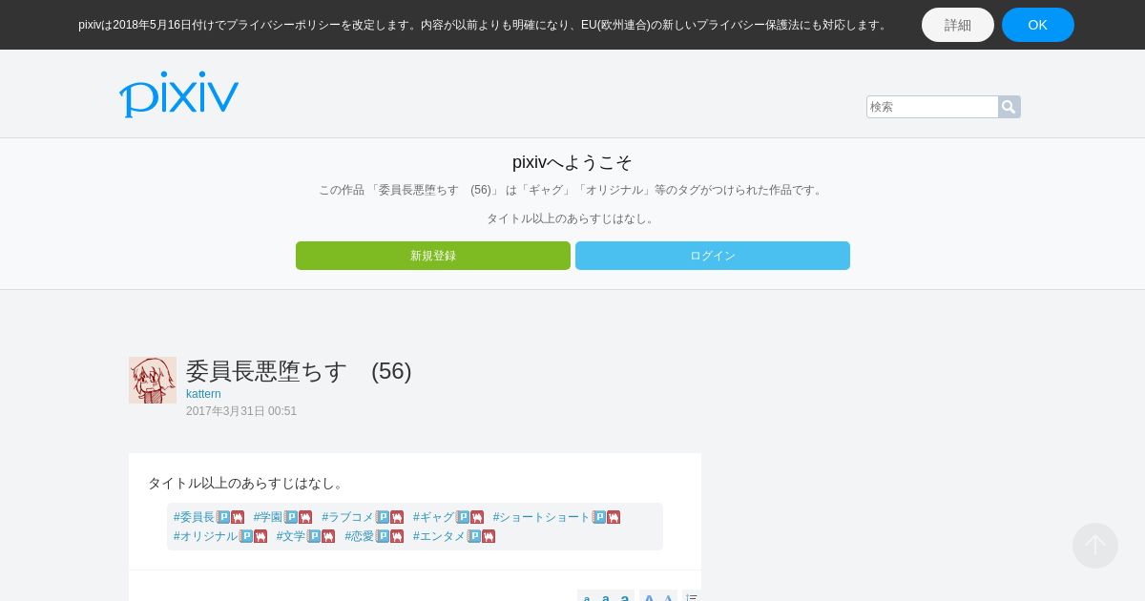
Task: Open the blue P encyclopedia icon beside #エンタメ
Action: click(474, 536)
